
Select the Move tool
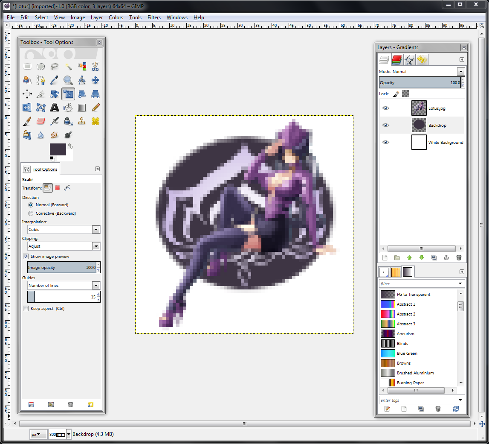(x=95, y=80)
